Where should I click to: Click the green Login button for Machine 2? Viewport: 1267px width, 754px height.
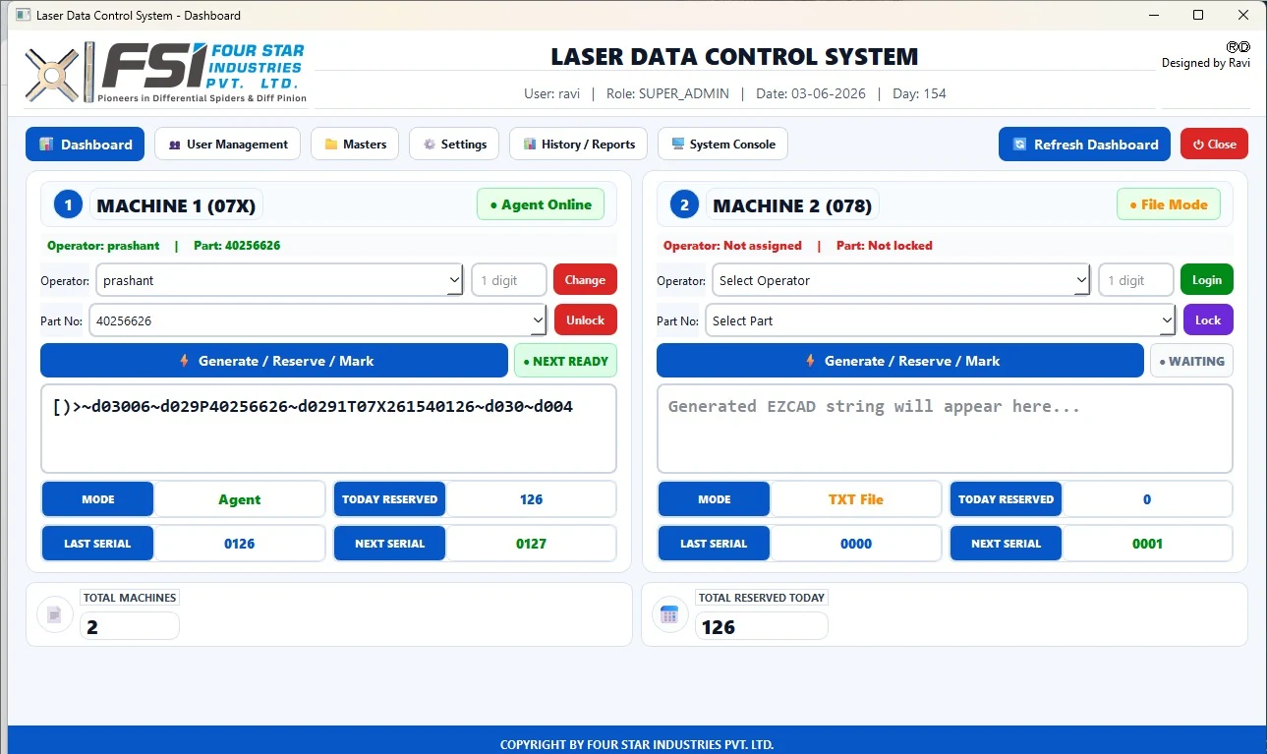pos(1207,280)
